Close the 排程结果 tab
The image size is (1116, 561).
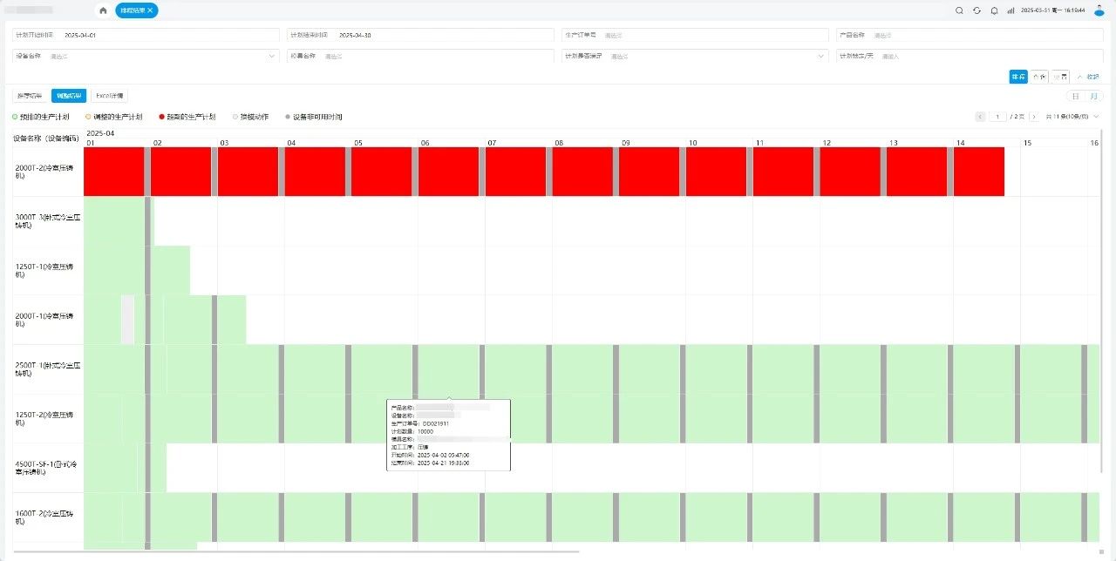(x=150, y=10)
